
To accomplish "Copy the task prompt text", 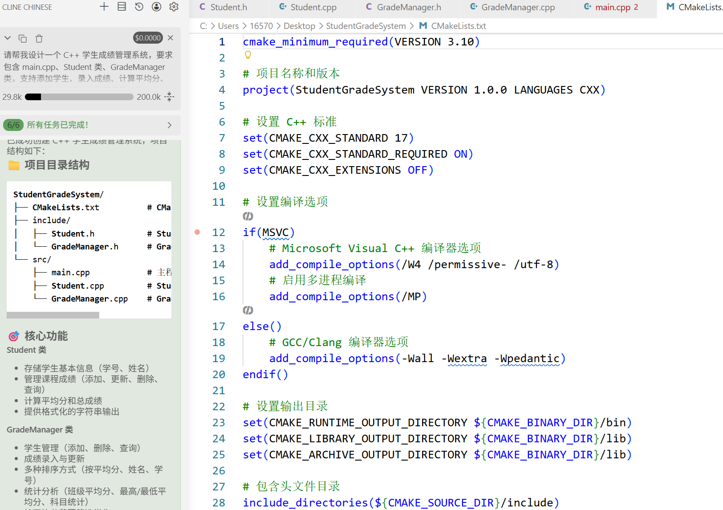I will pos(23,39).
